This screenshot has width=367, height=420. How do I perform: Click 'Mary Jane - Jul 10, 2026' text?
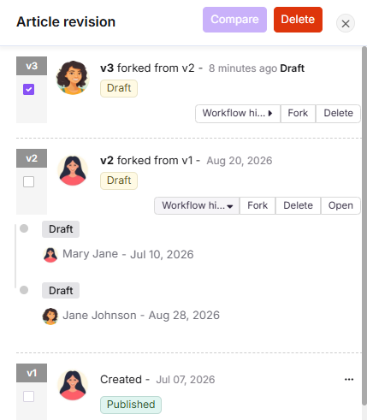pyautogui.click(x=128, y=254)
